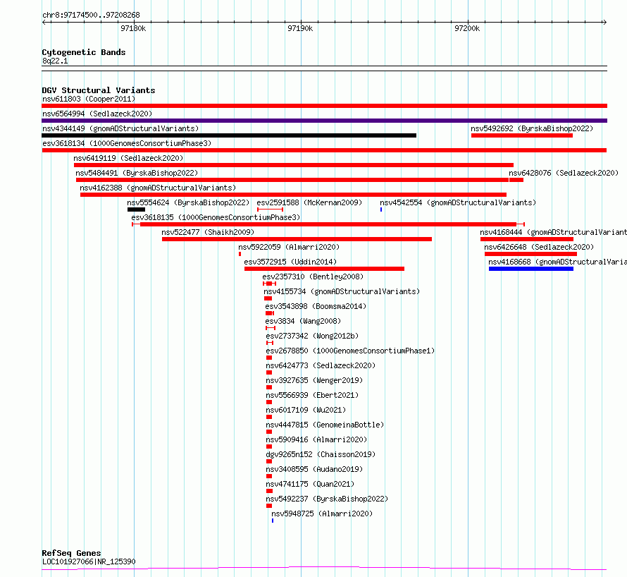627x577 pixels.
Task: Open nsv6564994 (Sedlazeck2020) label
Action: tap(97, 114)
